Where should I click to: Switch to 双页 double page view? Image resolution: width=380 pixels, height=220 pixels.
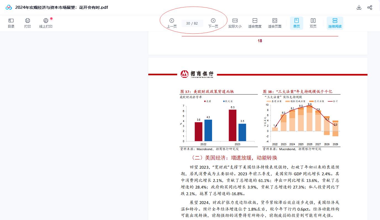pyautogui.click(x=313, y=23)
